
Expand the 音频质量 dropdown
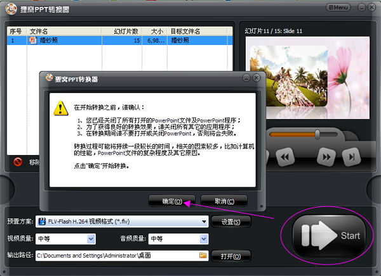[x=204, y=239]
